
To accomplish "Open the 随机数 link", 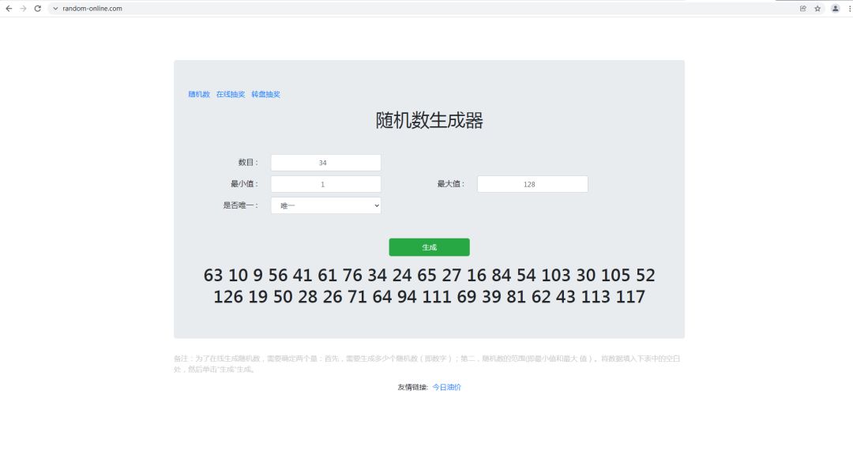I will (199, 94).
